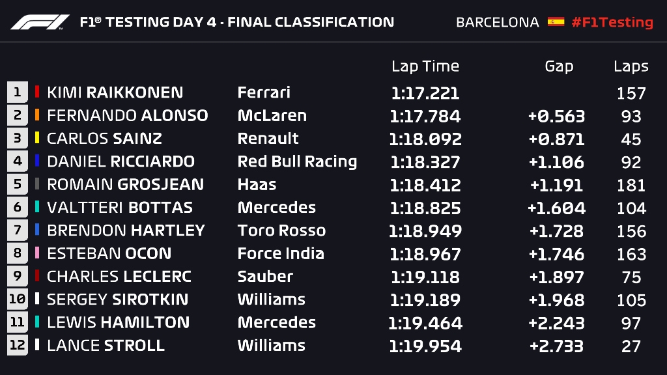This screenshot has height=375, width=667.
Task: Select Kimi Raikkonen driver name
Action: click(115, 92)
